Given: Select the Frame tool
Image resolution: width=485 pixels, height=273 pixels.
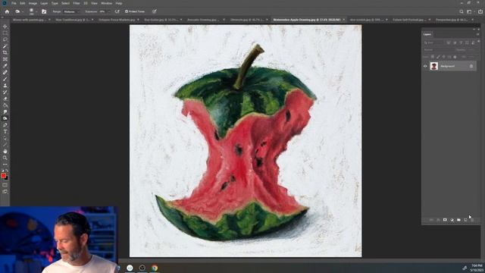Looking at the screenshot, I should (5, 59).
